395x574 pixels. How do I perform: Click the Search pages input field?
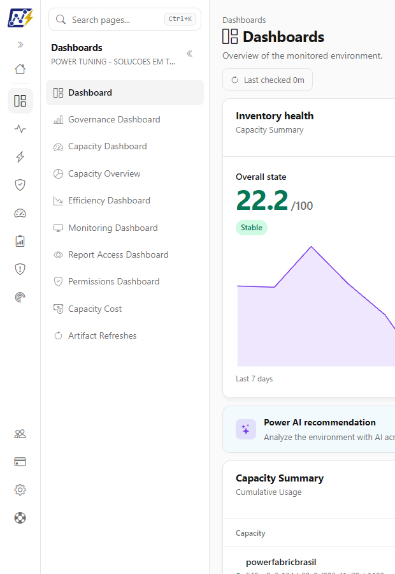click(125, 19)
